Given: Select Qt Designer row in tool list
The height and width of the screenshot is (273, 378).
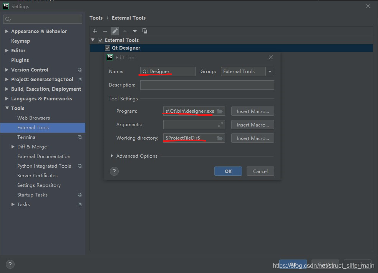Looking at the screenshot, I should (231, 48).
